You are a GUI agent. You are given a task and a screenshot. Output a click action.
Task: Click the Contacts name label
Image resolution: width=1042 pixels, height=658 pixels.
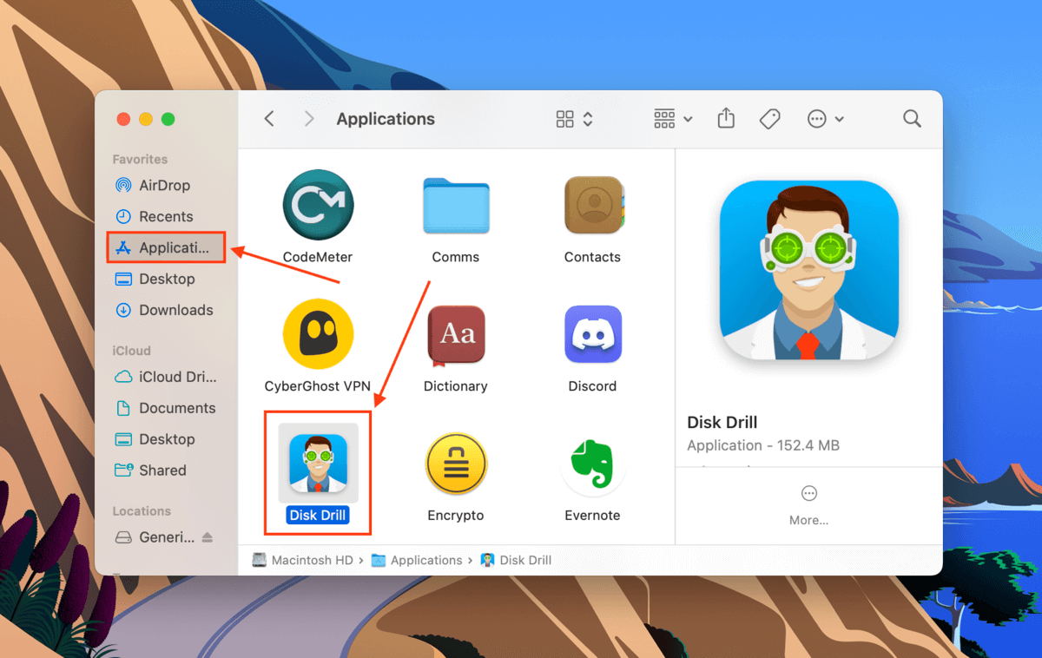[592, 257]
